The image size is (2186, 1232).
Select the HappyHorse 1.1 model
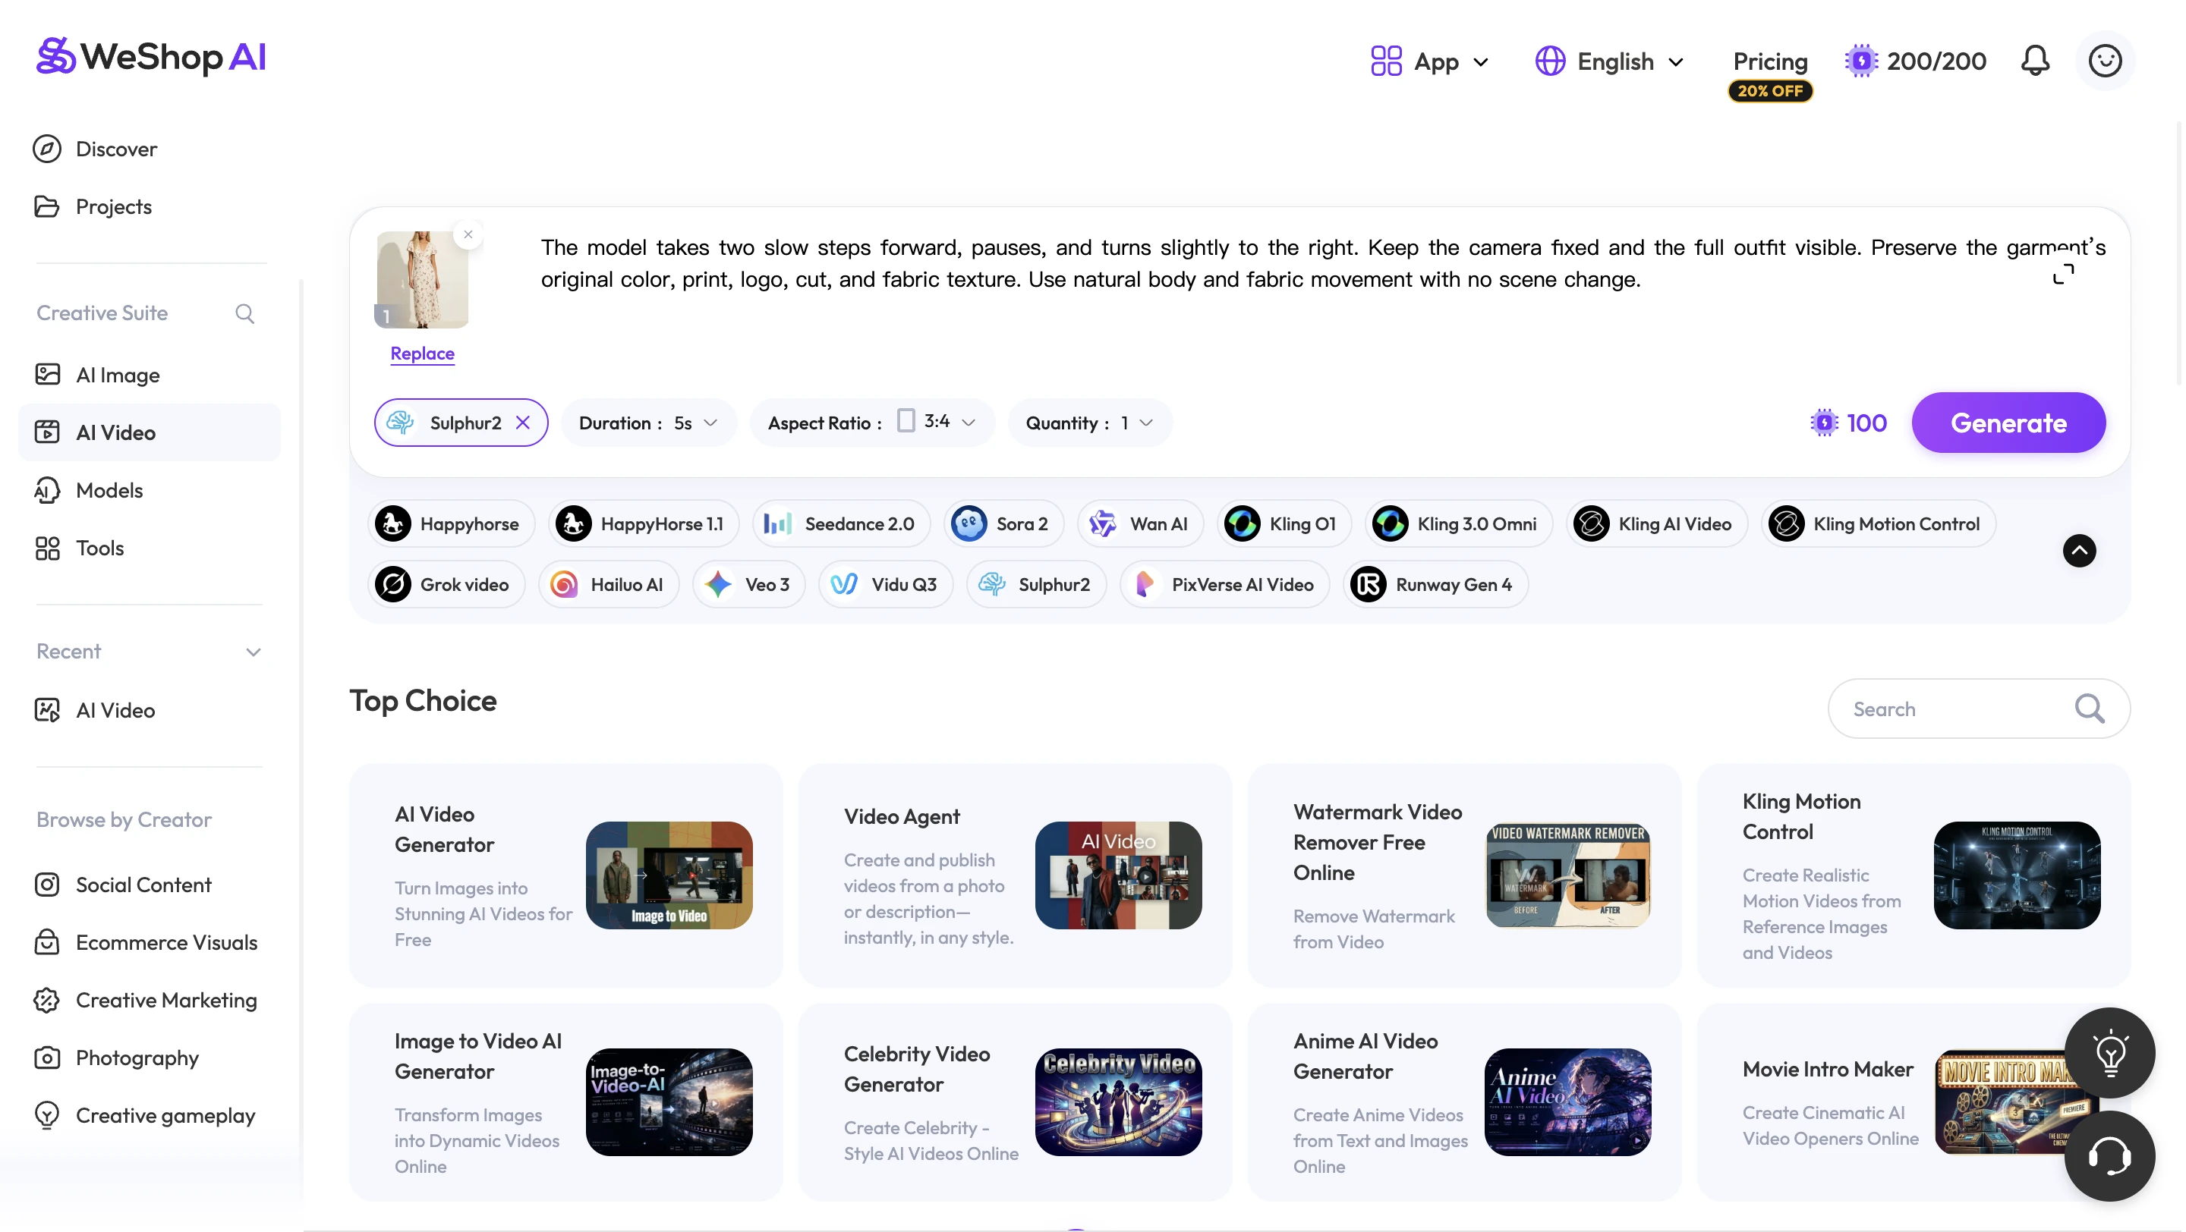click(x=643, y=524)
